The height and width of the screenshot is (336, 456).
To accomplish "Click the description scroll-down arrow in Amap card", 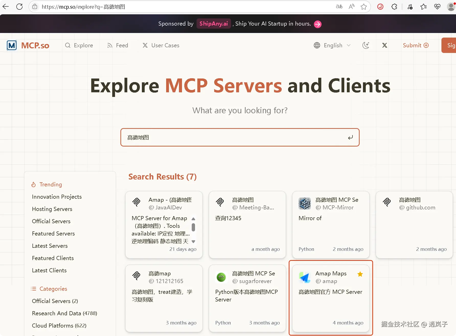I will pos(193,241).
